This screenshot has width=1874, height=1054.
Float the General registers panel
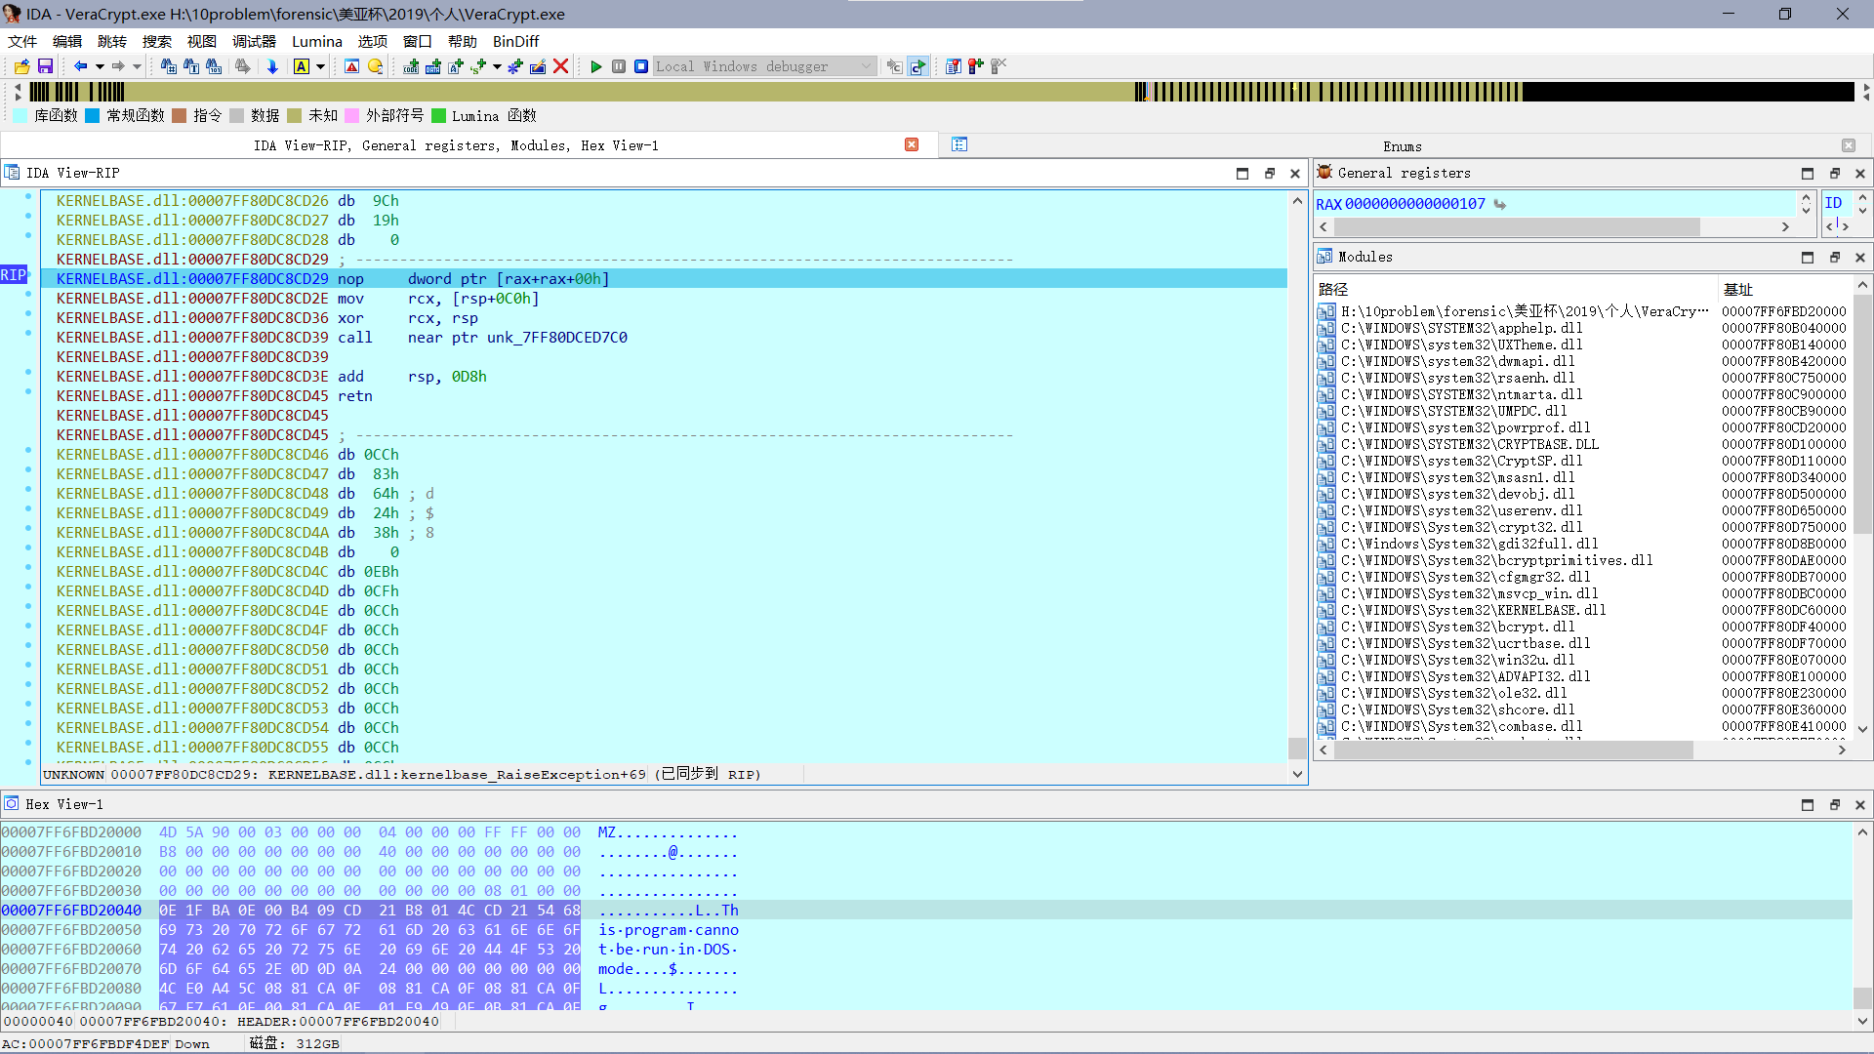(x=1834, y=173)
